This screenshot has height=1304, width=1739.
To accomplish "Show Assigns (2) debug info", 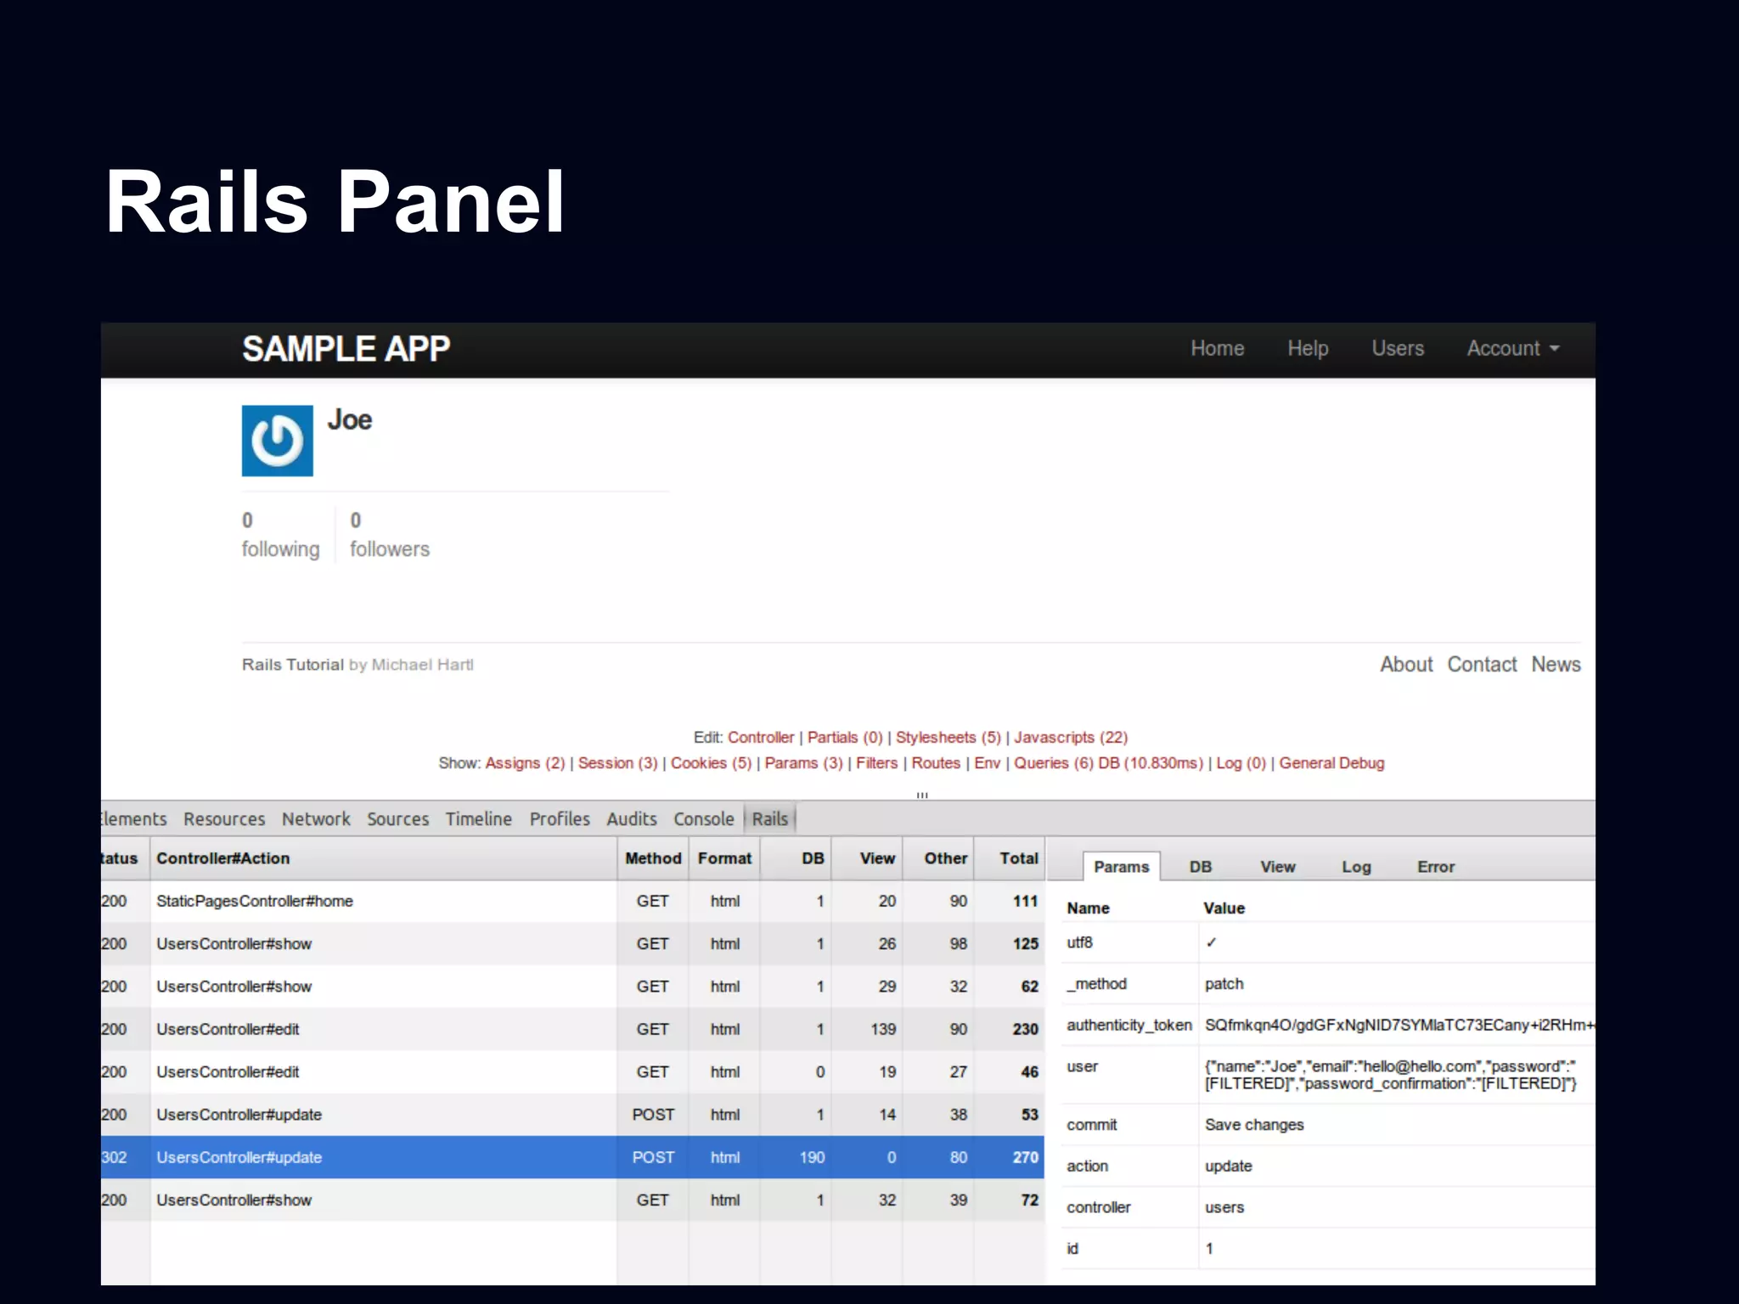I will [x=525, y=763].
